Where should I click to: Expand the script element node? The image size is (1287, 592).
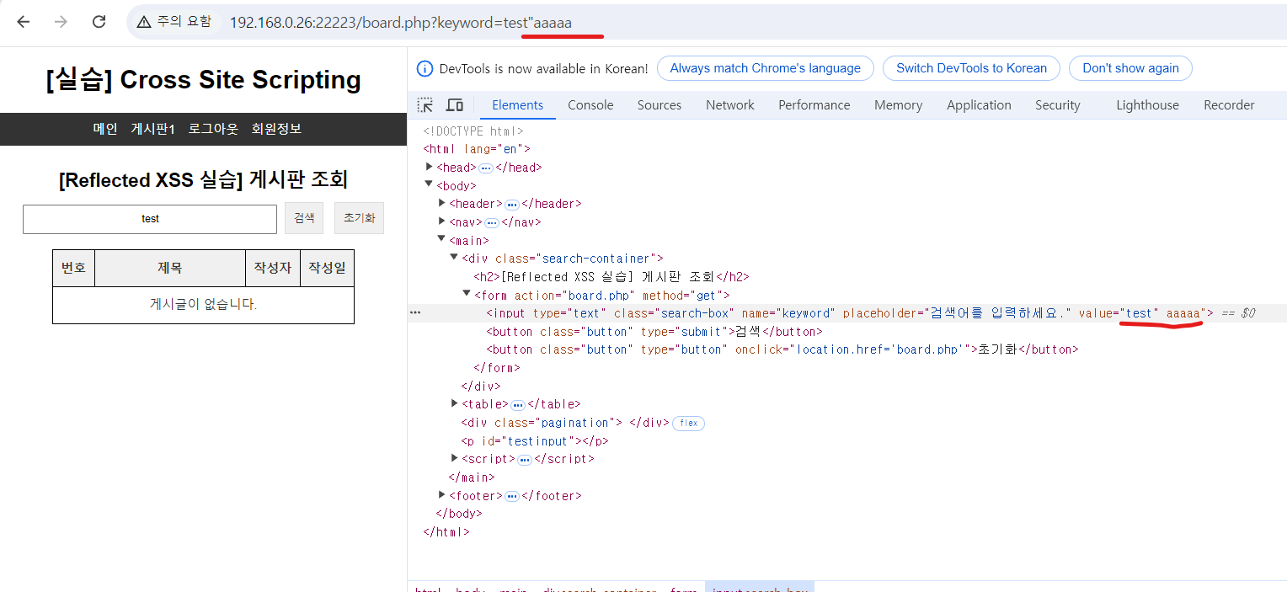pyautogui.click(x=455, y=458)
